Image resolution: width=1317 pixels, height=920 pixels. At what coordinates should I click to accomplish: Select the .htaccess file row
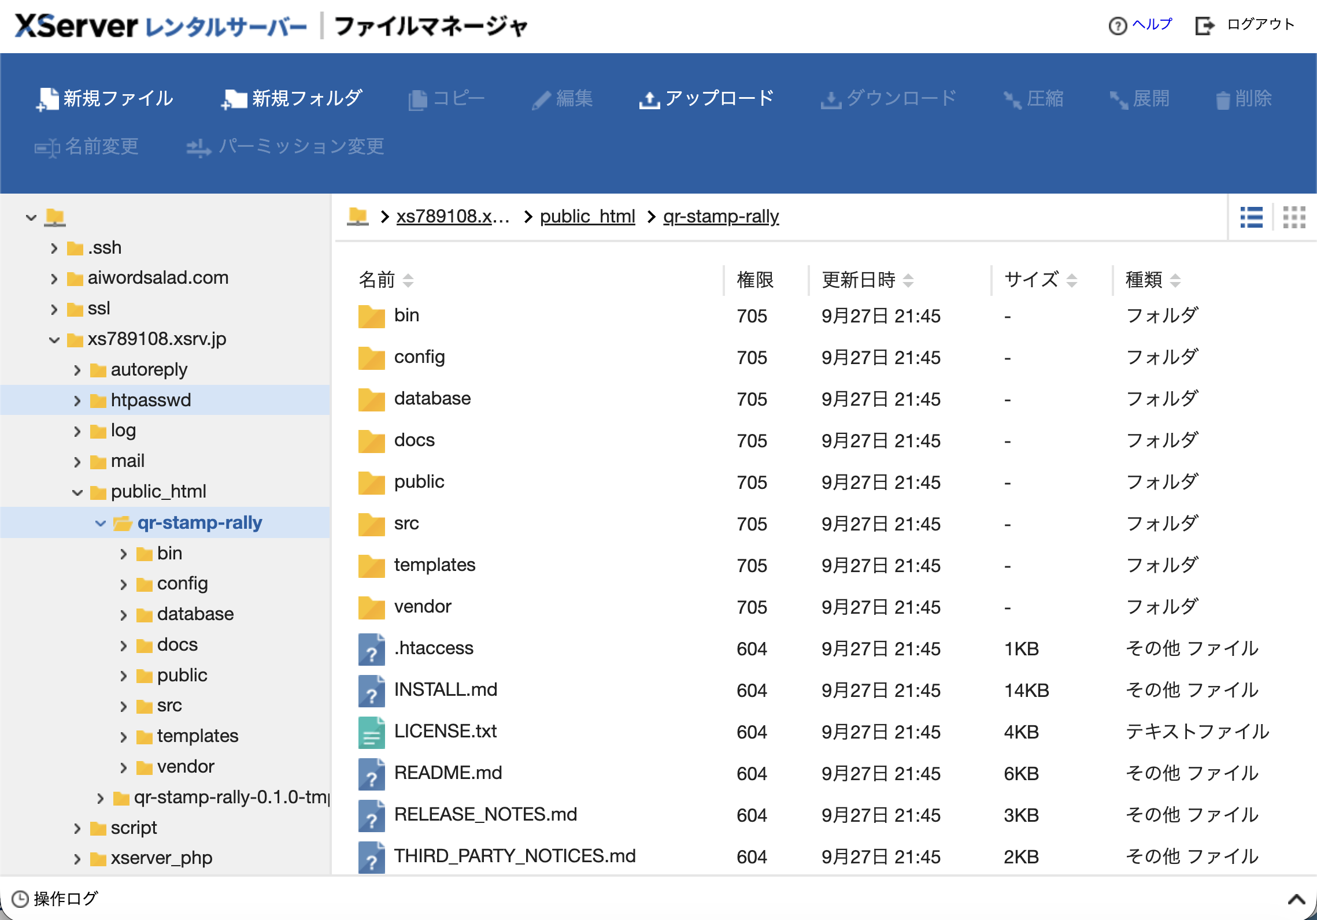(x=825, y=648)
